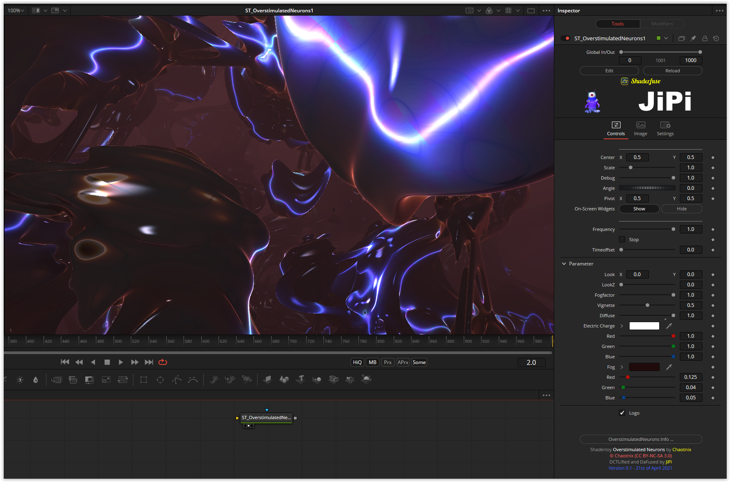Select the Brightness Contrast tool icon
The image size is (730, 482).
coord(20,380)
